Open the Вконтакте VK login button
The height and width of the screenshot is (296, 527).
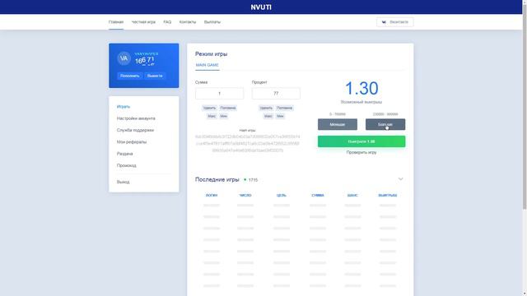coord(395,22)
